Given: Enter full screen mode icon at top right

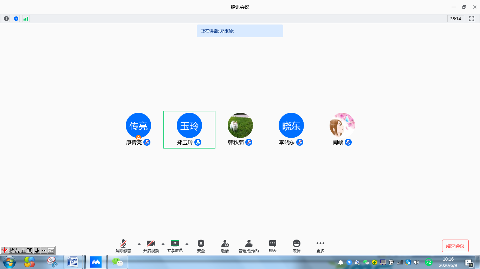Looking at the screenshot, I should point(472,19).
